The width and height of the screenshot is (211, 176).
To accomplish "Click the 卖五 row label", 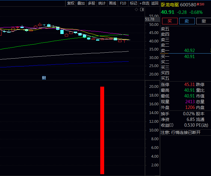I will [165, 29].
